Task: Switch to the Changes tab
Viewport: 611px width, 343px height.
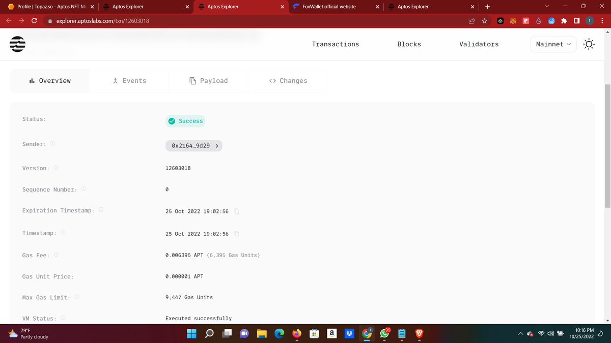Action: [x=288, y=81]
